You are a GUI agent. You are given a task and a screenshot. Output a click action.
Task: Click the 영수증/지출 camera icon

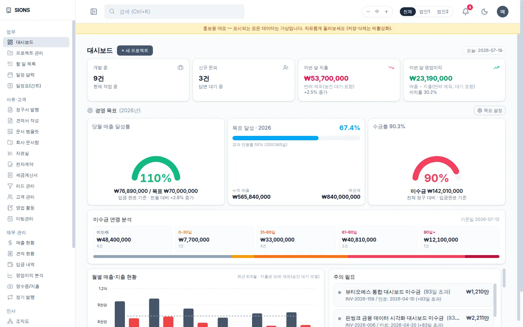click(10, 286)
